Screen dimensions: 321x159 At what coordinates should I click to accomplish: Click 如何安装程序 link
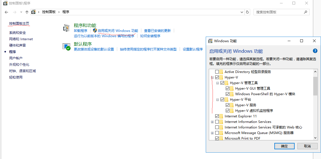150,36
